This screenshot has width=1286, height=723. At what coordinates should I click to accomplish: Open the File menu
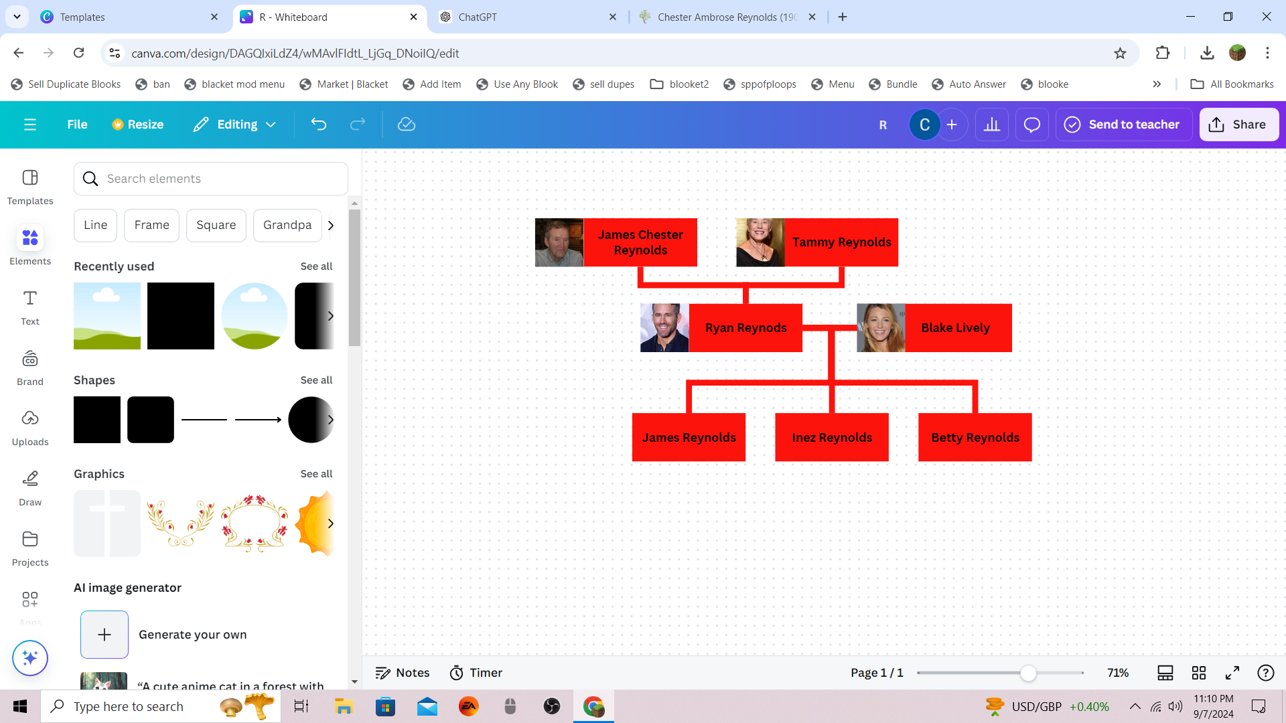[x=77, y=125]
